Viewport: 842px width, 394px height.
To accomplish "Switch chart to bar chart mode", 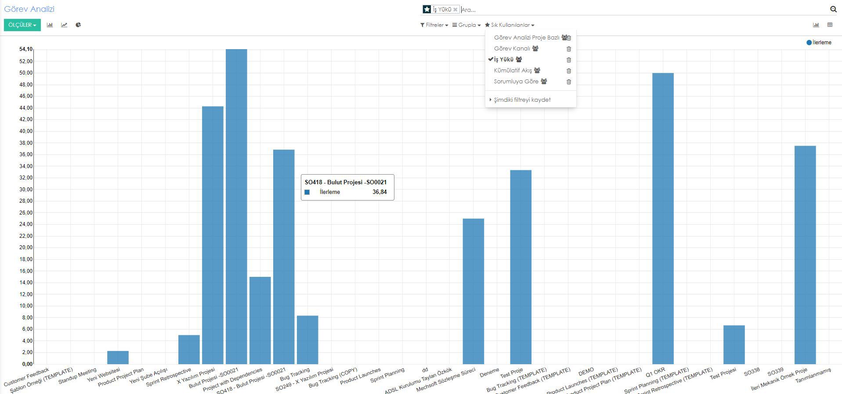I will (50, 25).
